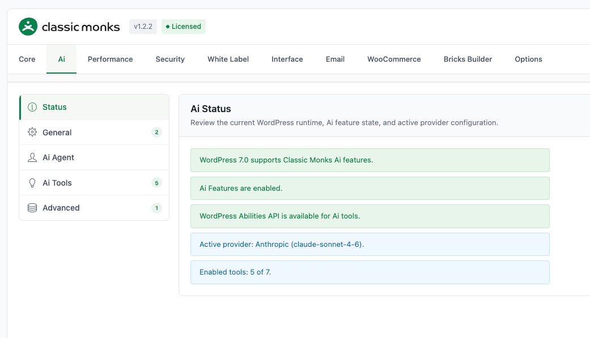
Task: Select the Ai tab
Action: (61, 59)
